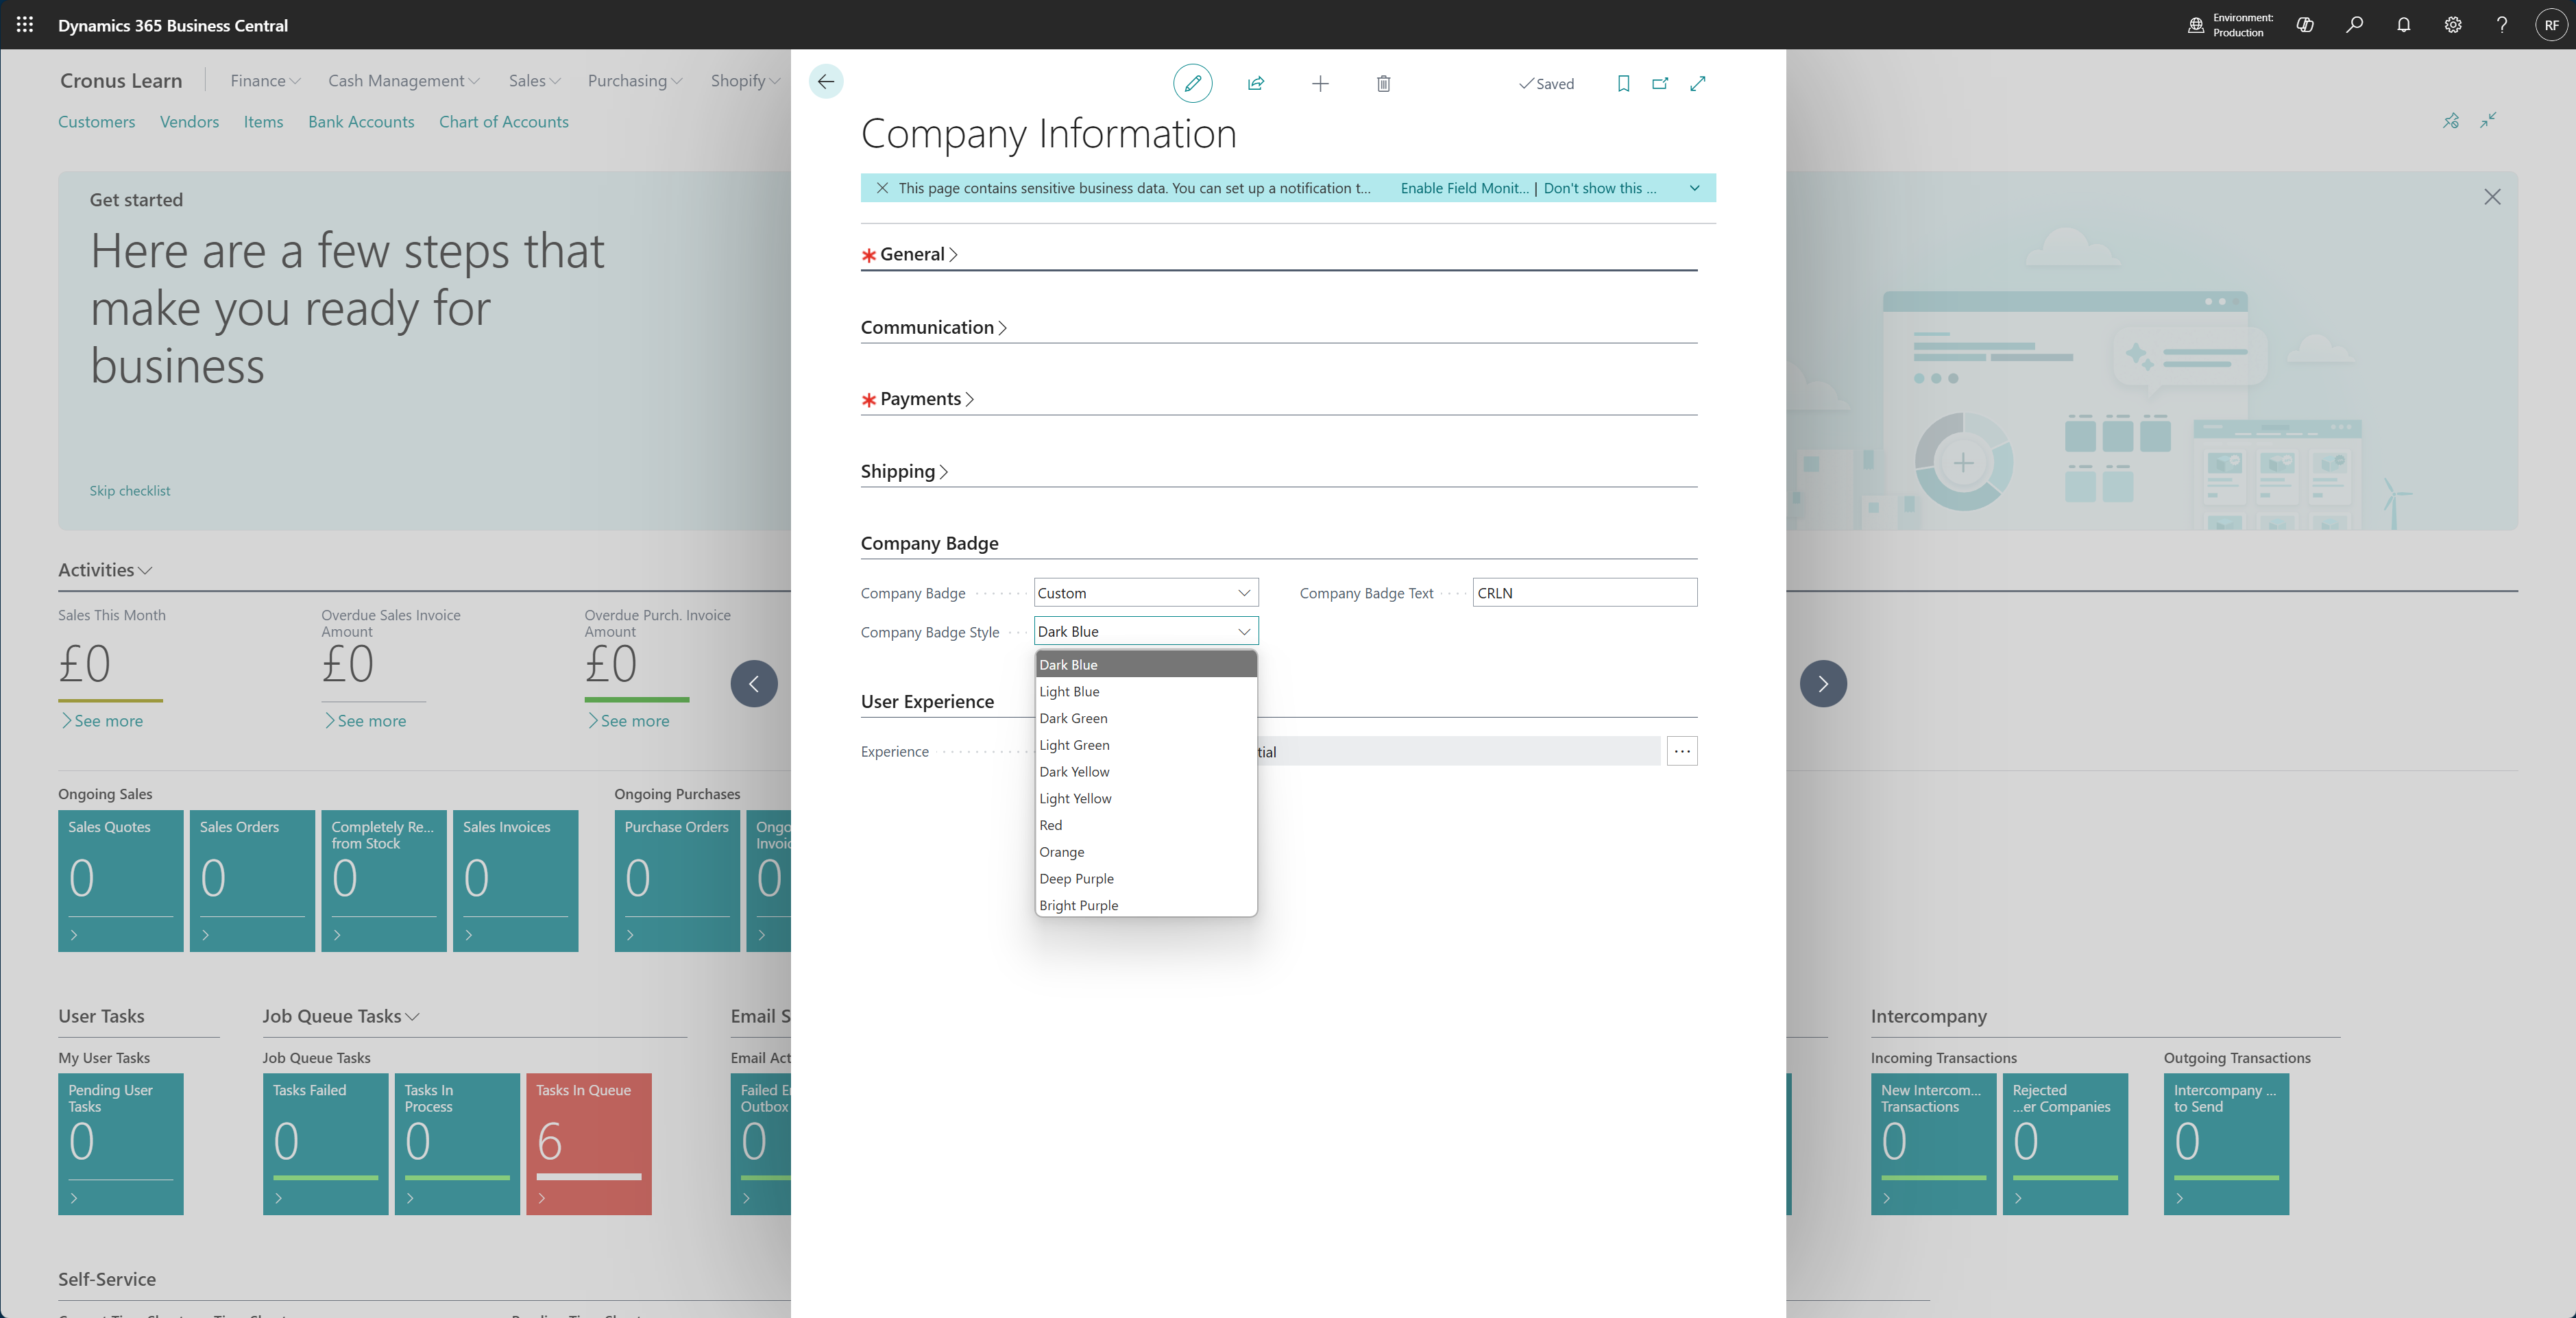The image size is (2576, 1318).
Task: Open the app launcher waffle icon
Action: pyautogui.click(x=25, y=25)
